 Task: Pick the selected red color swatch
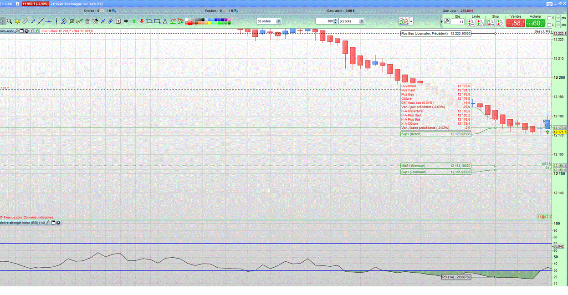(189, 23)
